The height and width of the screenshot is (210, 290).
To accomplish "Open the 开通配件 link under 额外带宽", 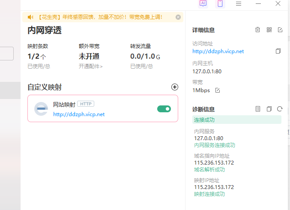I will tap(90, 66).
